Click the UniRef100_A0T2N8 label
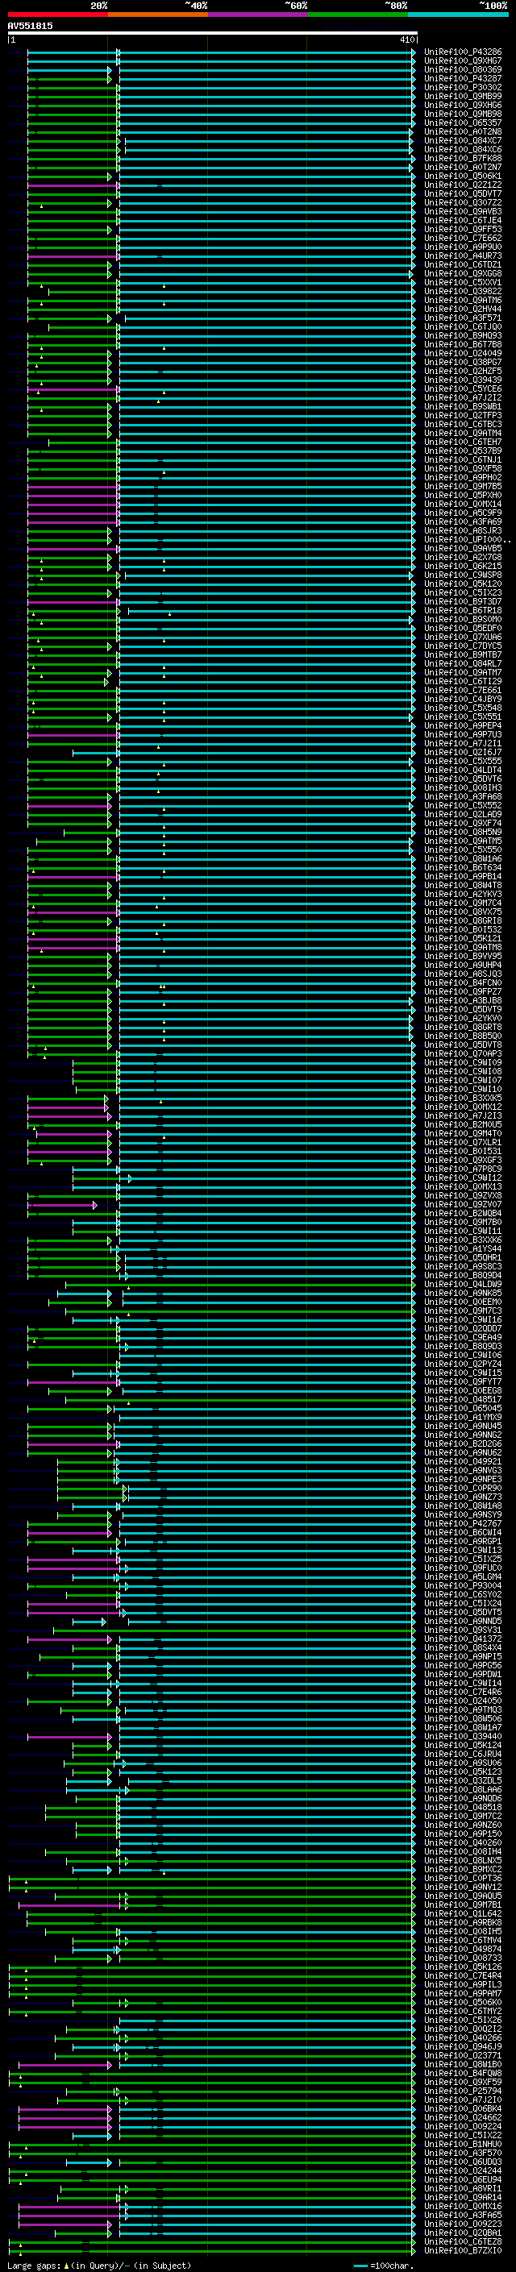Screen dimensions: 516x2272 pyautogui.click(x=462, y=131)
